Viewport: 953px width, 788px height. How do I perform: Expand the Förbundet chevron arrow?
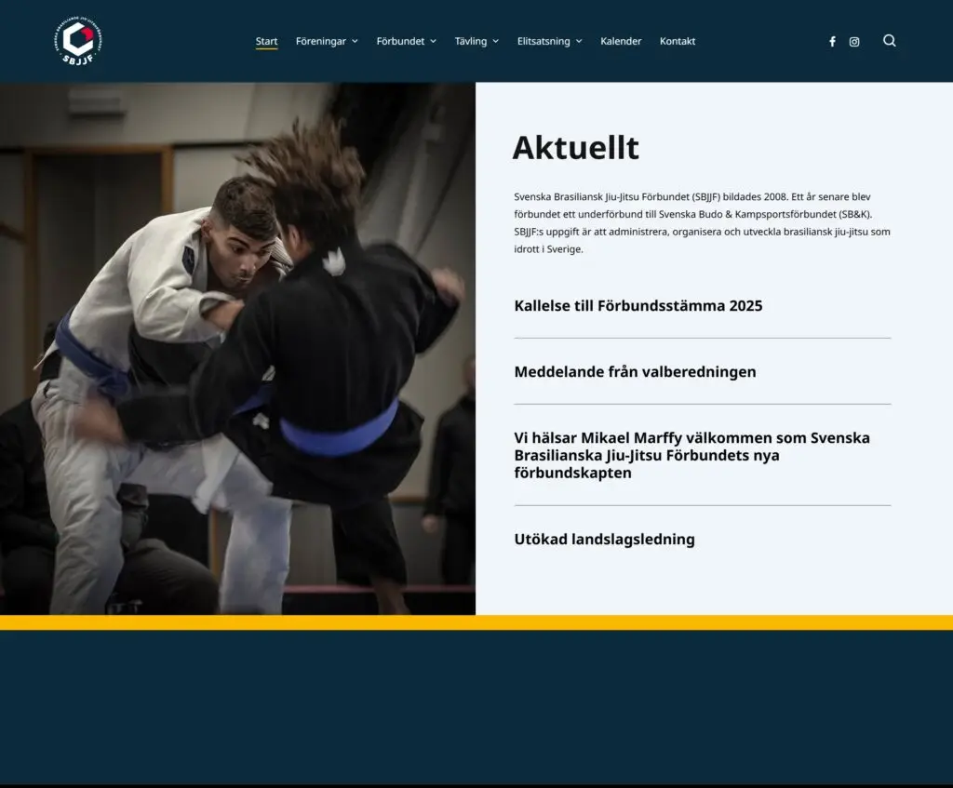[x=434, y=41]
